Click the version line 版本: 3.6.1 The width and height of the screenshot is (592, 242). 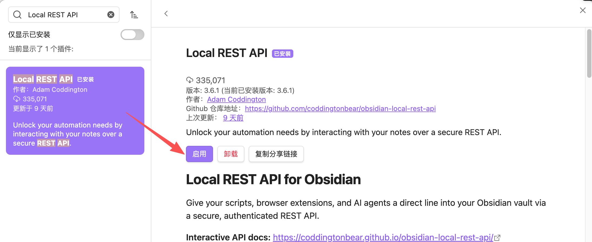240,90
